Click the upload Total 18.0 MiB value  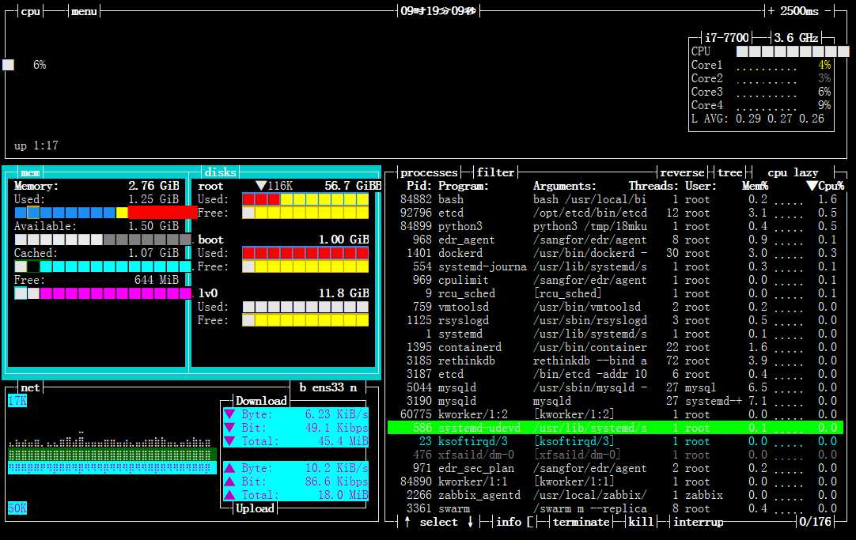coord(343,495)
